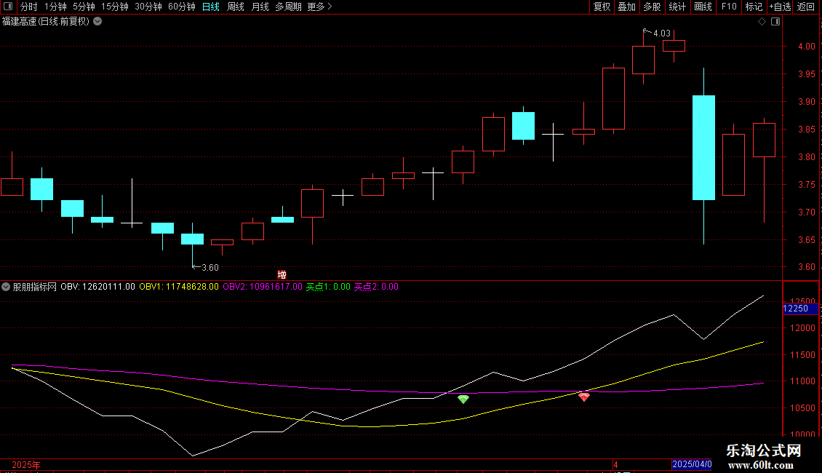Click the red diamond buy signal

pyautogui.click(x=583, y=397)
